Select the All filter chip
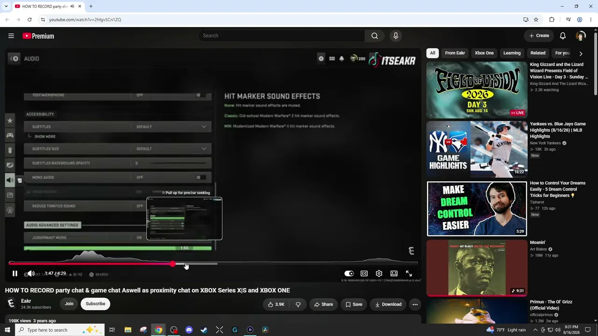598x336 pixels. point(433,53)
